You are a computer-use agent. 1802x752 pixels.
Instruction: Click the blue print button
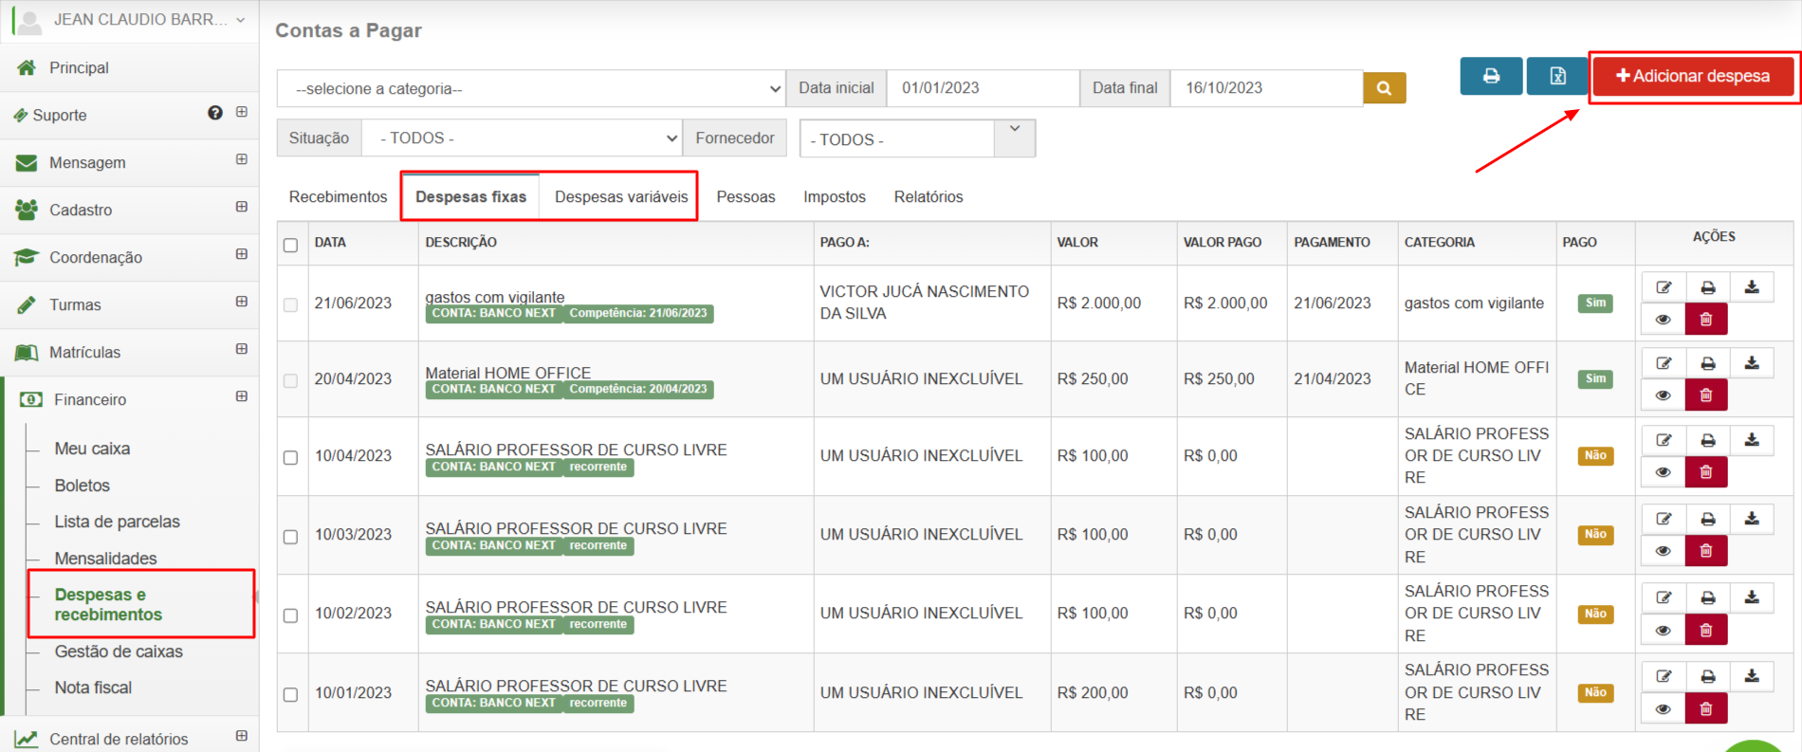click(1491, 76)
